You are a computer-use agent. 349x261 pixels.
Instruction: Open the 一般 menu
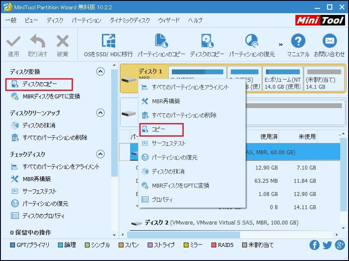point(11,21)
